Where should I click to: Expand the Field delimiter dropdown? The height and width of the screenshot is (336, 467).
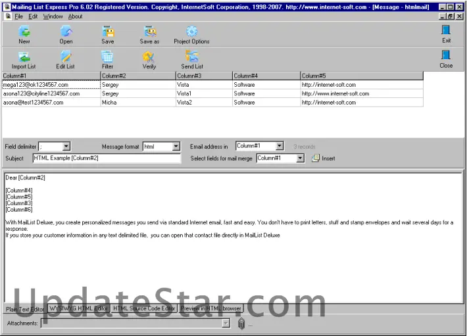(66, 147)
